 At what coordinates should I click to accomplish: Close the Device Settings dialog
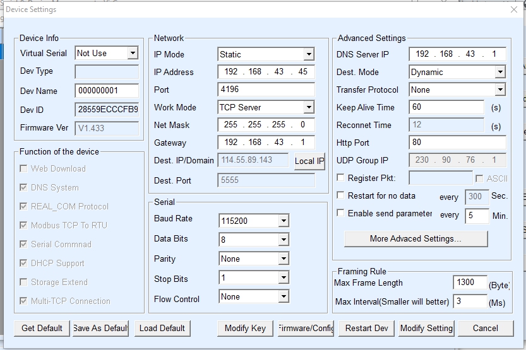click(x=513, y=9)
